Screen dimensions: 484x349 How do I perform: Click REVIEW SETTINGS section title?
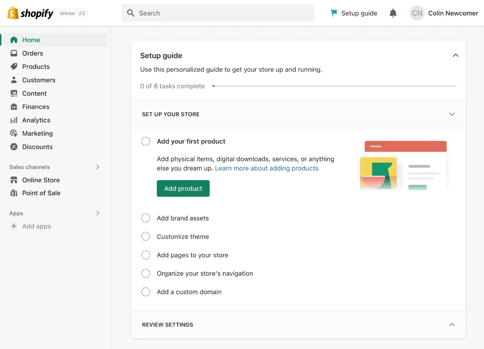pyautogui.click(x=168, y=325)
